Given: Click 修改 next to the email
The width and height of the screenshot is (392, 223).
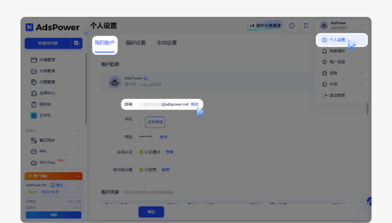Looking at the screenshot, I should pyautogui.click(x=194, y=104).
